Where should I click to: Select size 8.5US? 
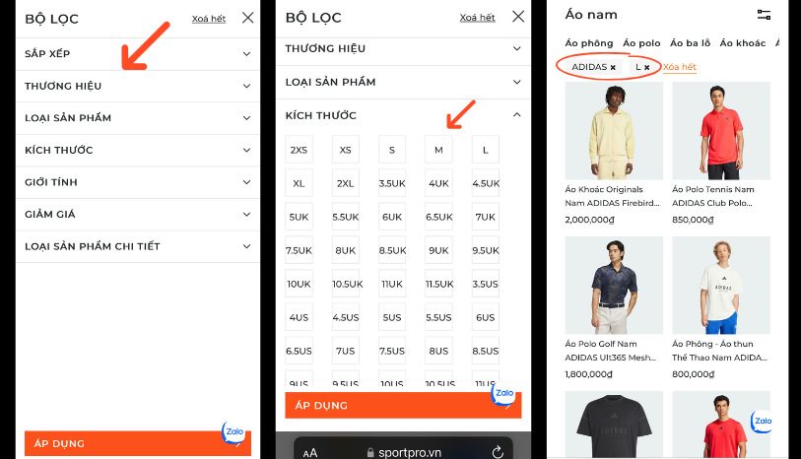coord(486,352)
